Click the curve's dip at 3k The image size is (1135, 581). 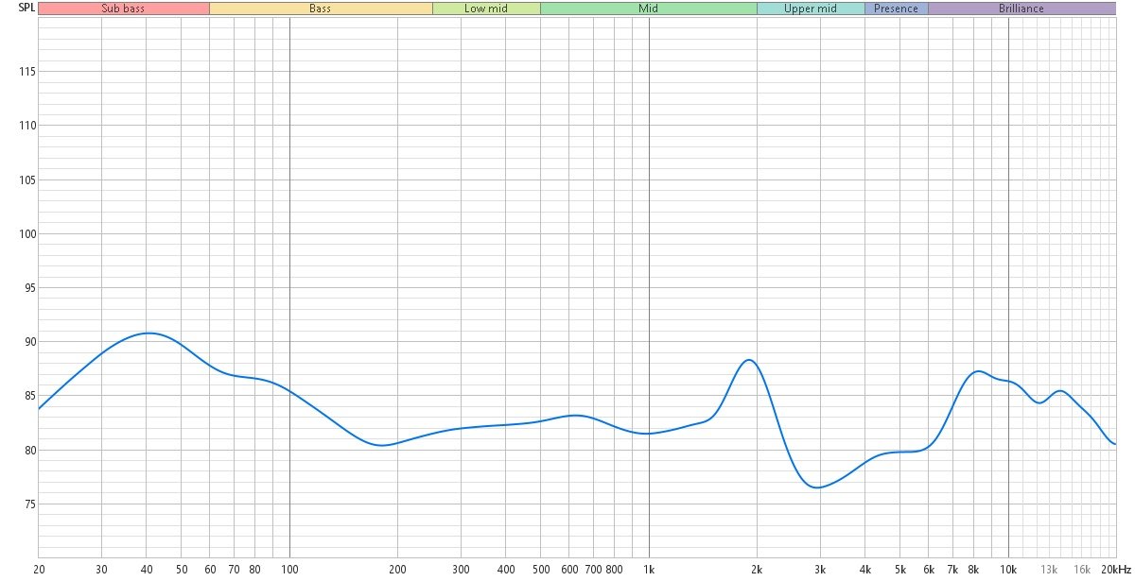(819, 487)
